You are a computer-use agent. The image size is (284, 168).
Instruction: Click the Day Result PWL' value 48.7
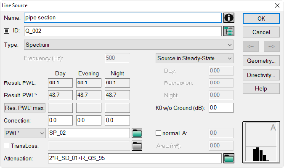pos(60,95)
